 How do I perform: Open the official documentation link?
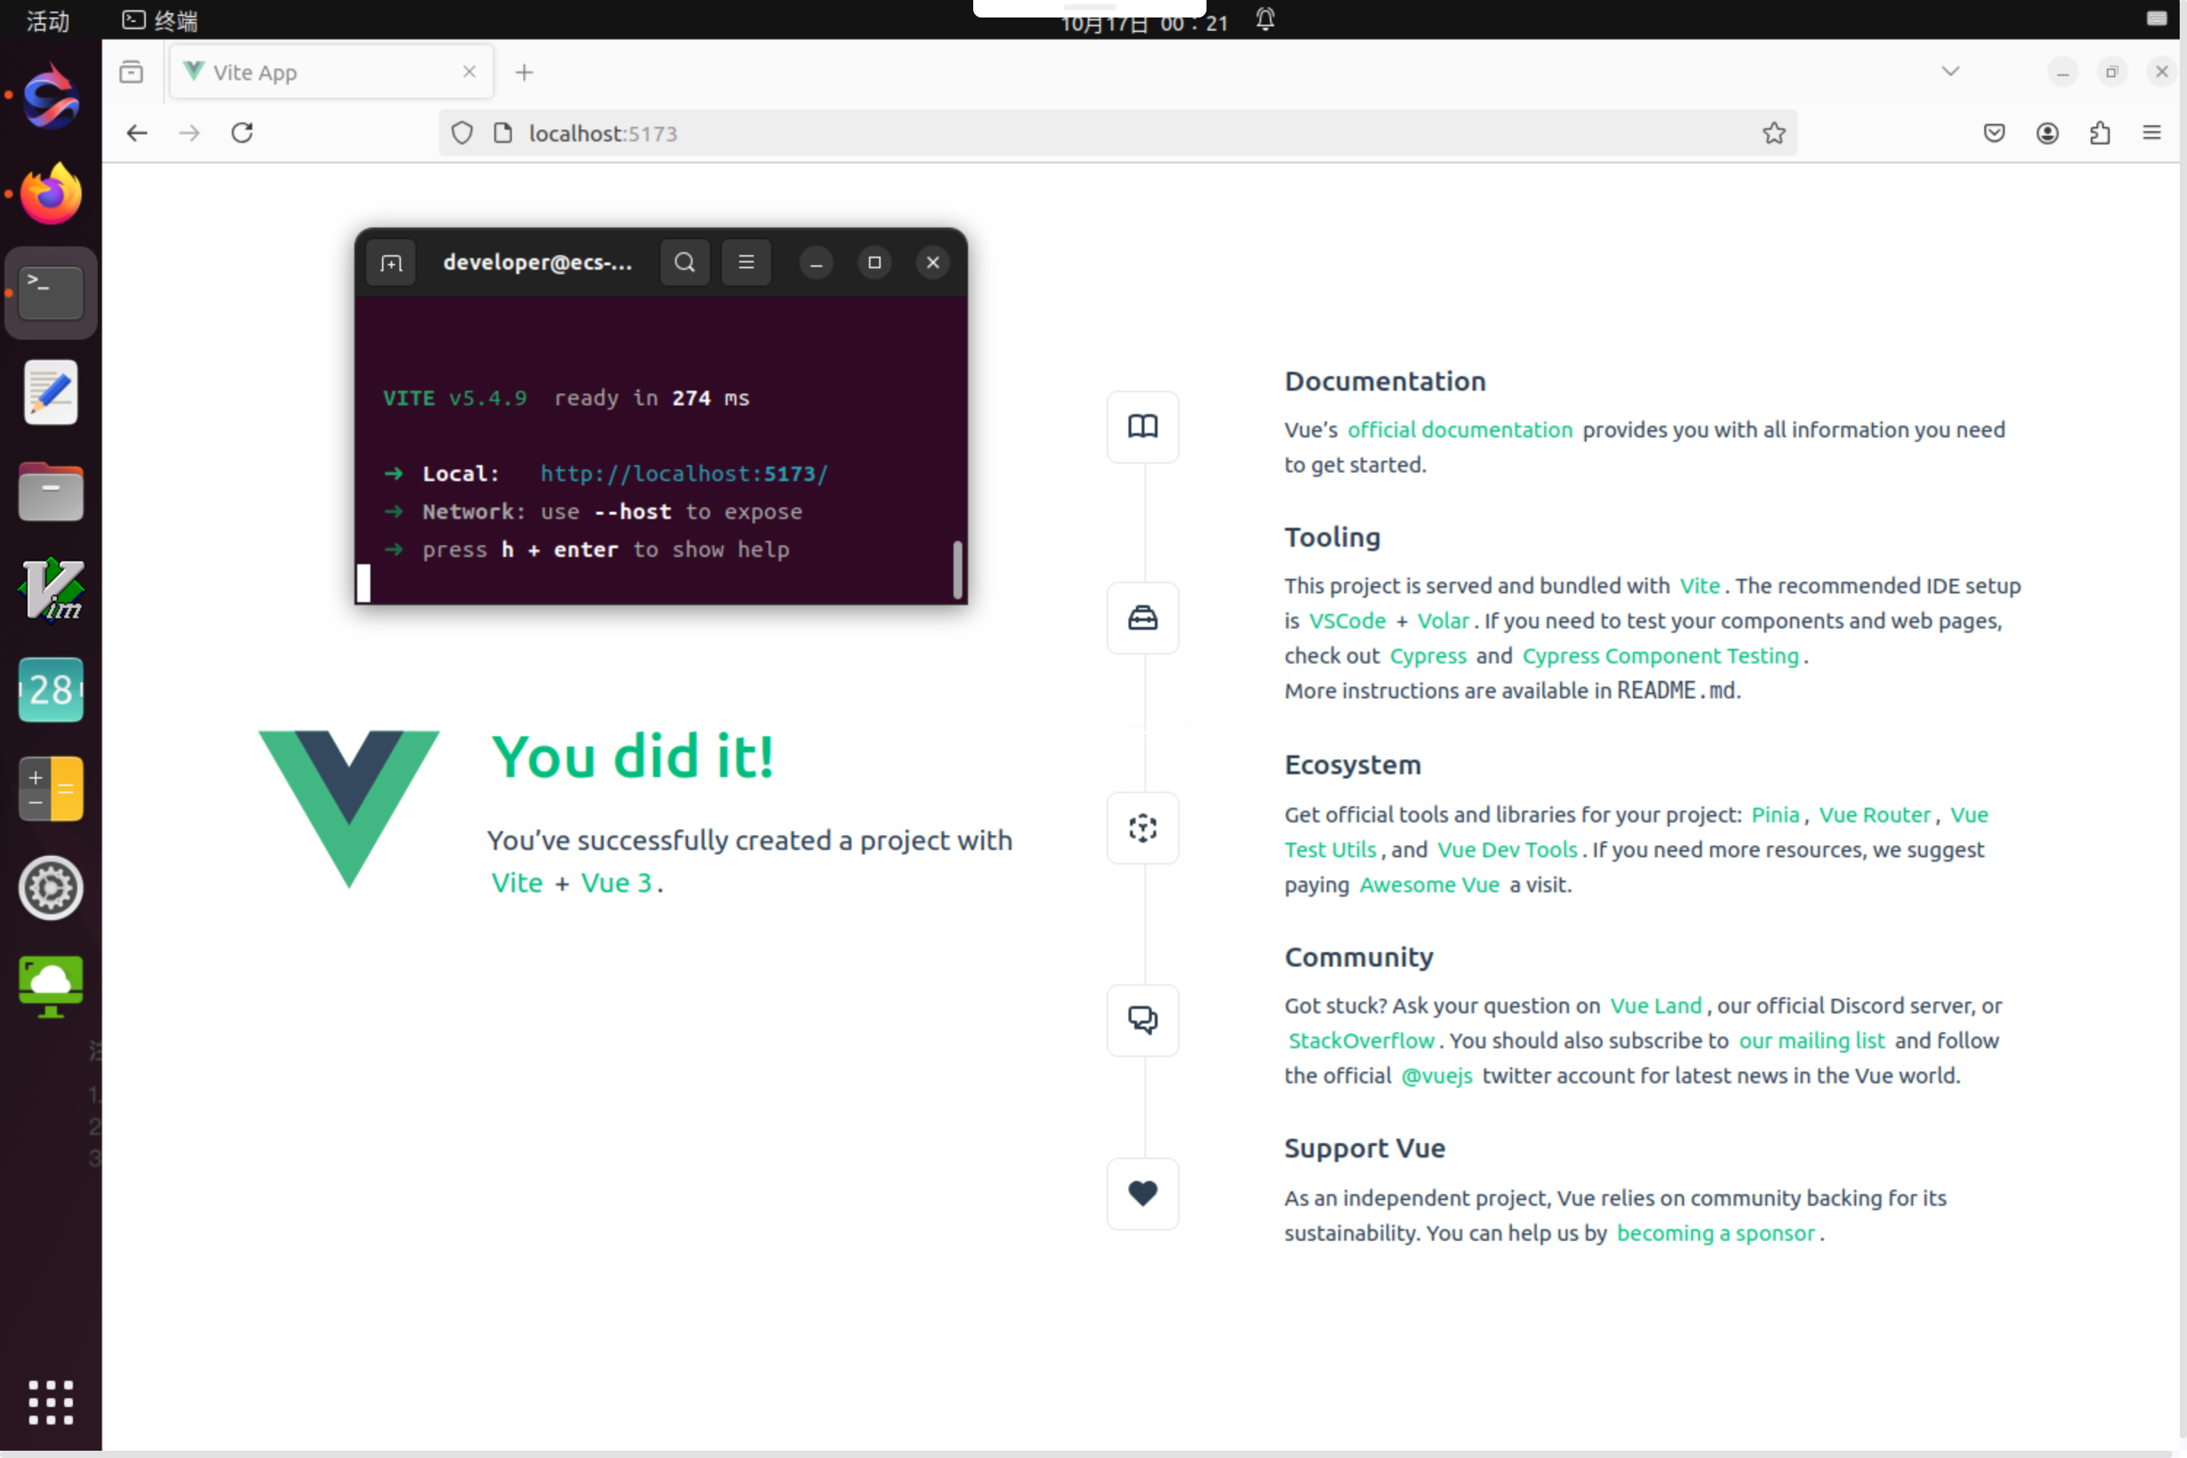(x=1459, y=429)
